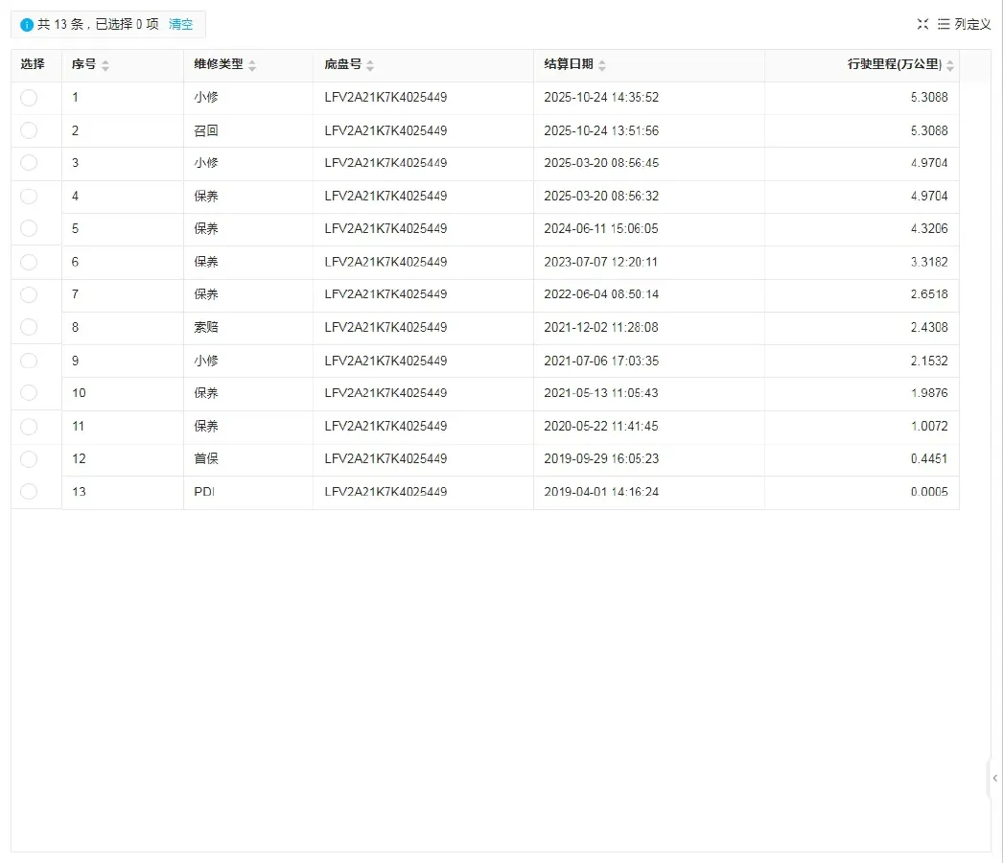Click 召回 cell in row 2
The width and height of the screenshot is (1003, 863).
click(206, 130)
